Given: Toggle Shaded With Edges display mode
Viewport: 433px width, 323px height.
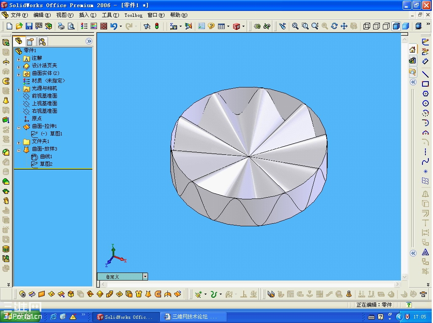Looking at the screenshot, I should [396, 26].
